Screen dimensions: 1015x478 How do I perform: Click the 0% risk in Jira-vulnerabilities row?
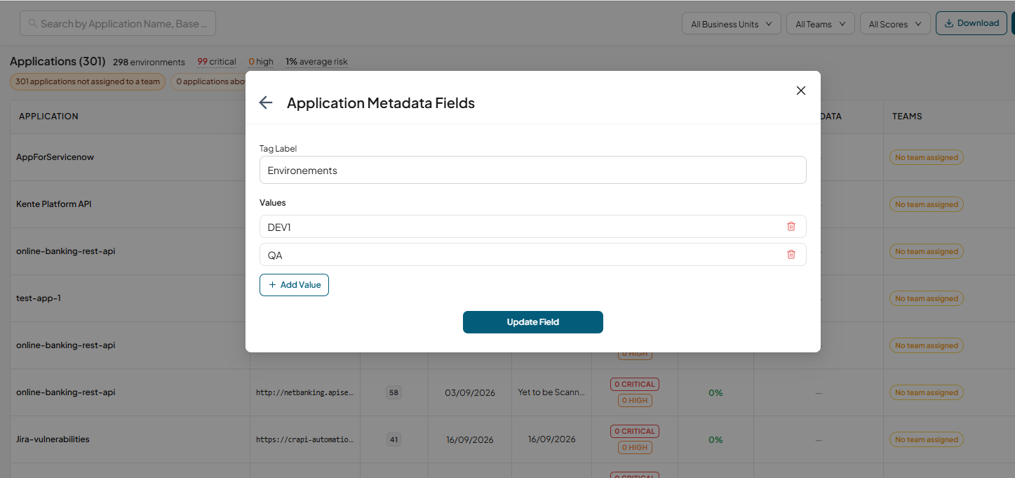715,440
